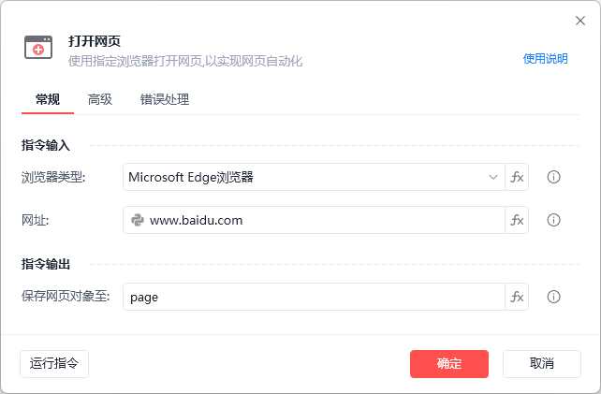
Task: Close the open webpage dialog
Action: 580,21
